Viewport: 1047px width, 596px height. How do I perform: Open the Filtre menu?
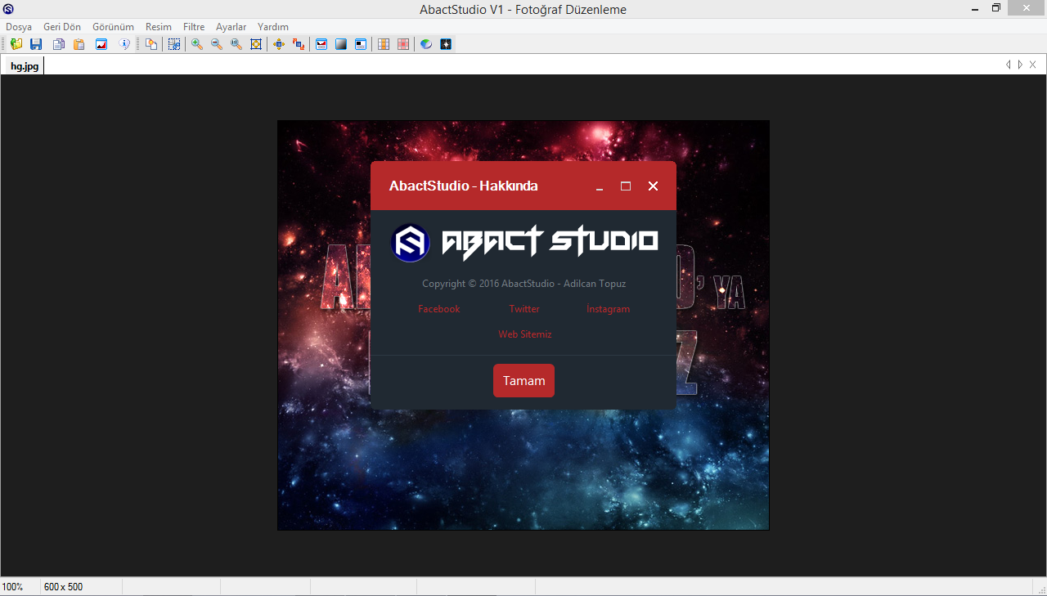(x=194, y=27)
